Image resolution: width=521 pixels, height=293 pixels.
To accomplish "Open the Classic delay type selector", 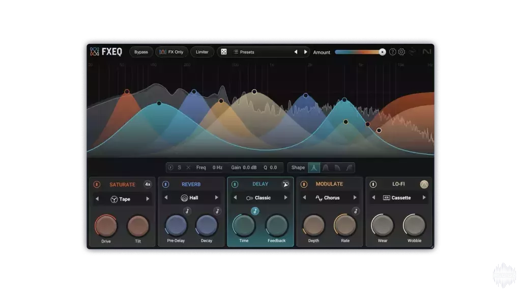I will [258, 198].
